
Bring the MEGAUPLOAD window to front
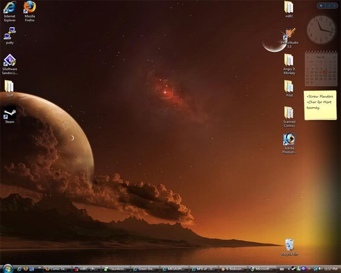tap(175, 269)
